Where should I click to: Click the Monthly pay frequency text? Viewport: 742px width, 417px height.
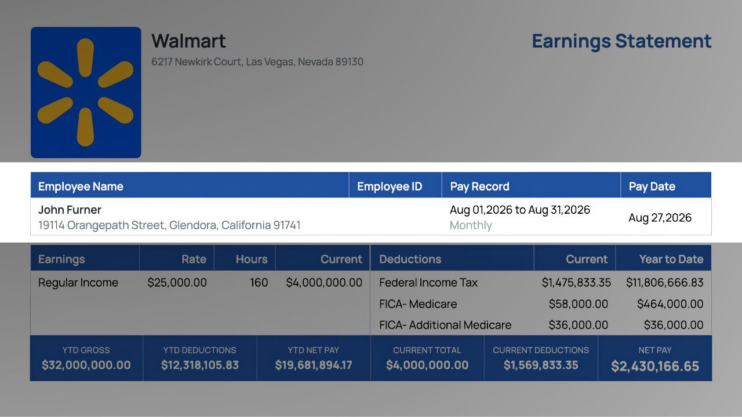click(x=471, y=225)
